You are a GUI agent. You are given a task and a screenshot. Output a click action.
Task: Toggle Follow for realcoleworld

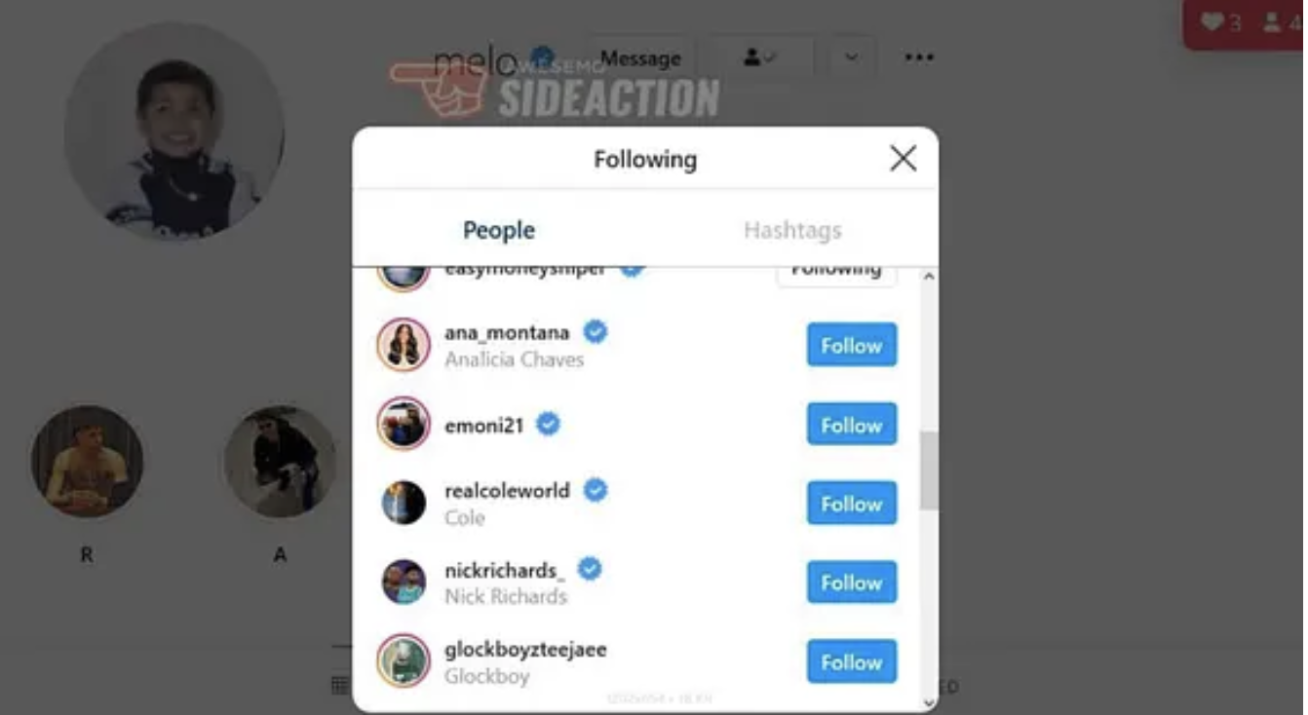[x=852, y=504]
